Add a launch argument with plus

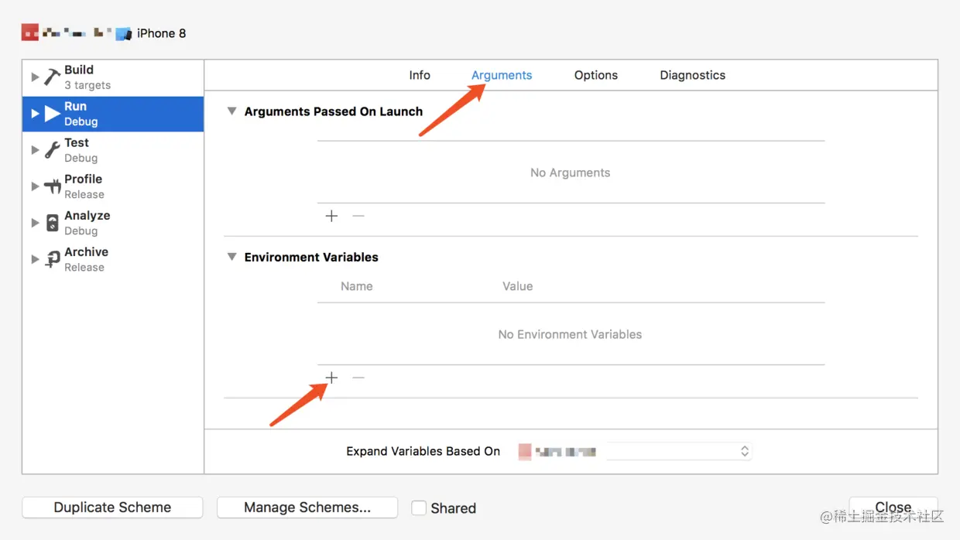coord(331,216)
